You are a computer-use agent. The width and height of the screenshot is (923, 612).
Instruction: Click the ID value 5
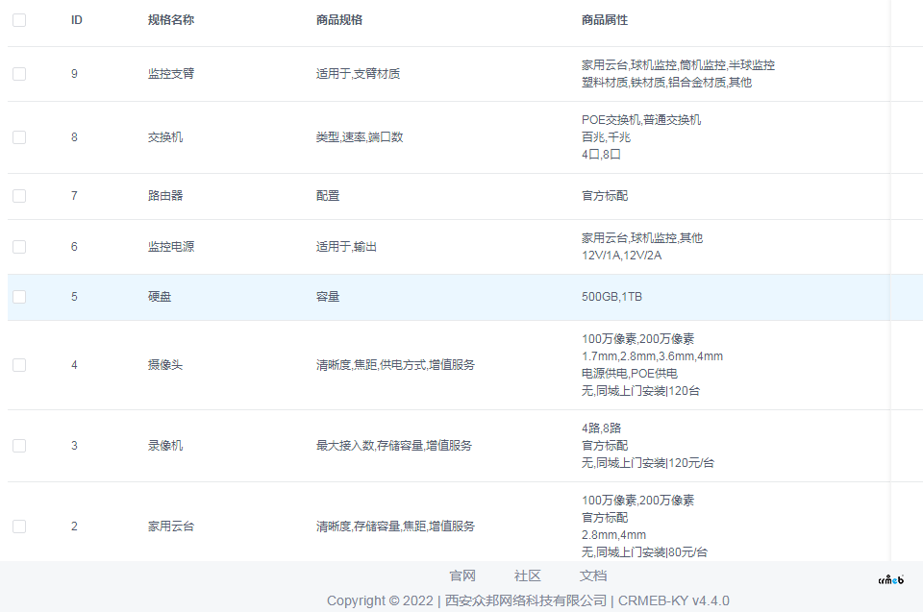[74, 297]
